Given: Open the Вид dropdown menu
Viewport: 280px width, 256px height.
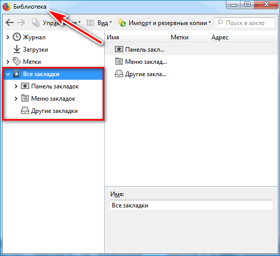Looking at the screenshot, I should [x=99, y=23].
